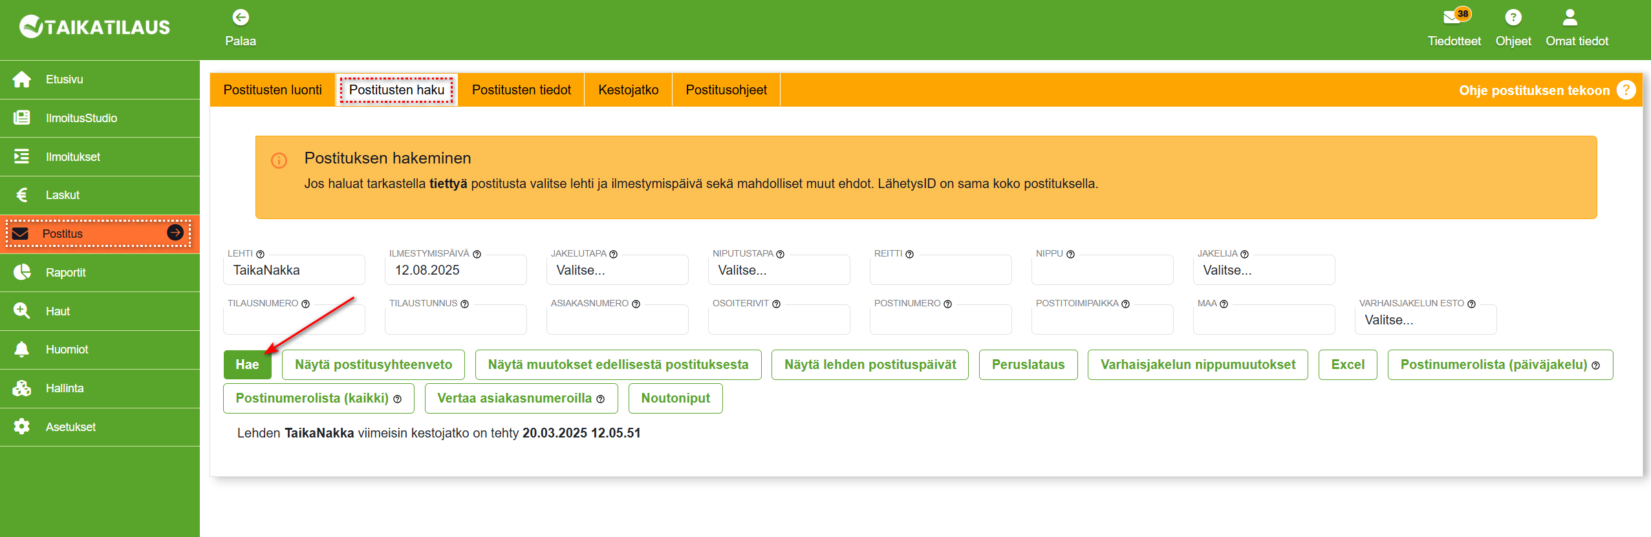The height and width of the screenshot is (537, 1651).
Task: Click the help icon beside Ohje postituksen tekoon
Action: (1626, 90)
